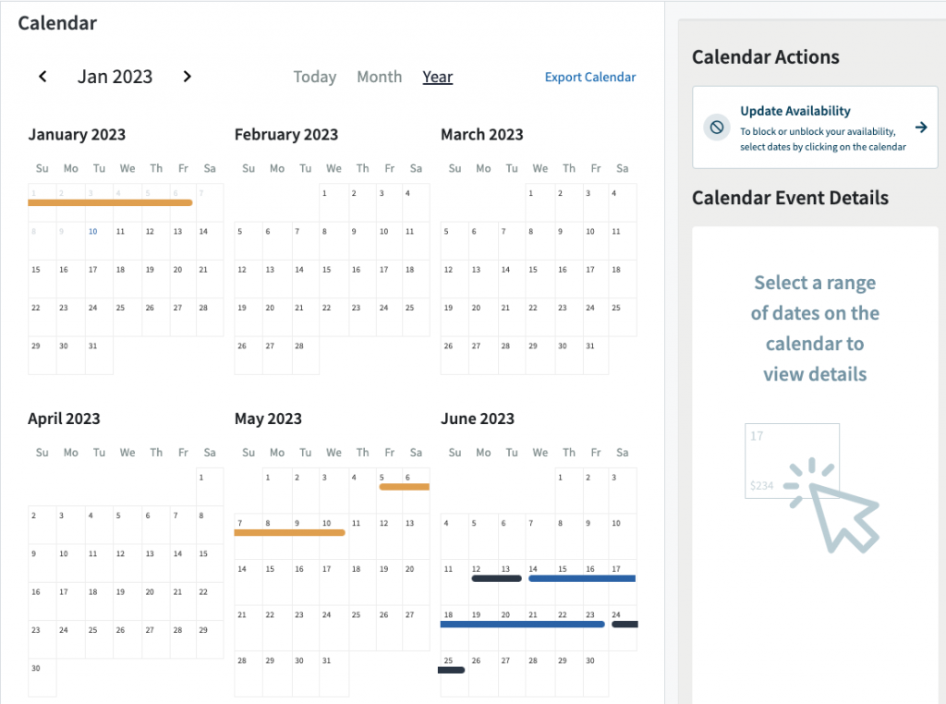Go to next period with right chevron
The image size is (946, 704).
coord(187,77)
